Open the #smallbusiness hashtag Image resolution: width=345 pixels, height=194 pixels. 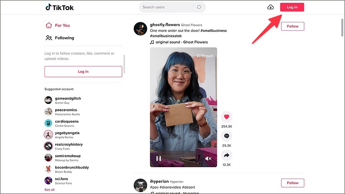click(214, 31)
